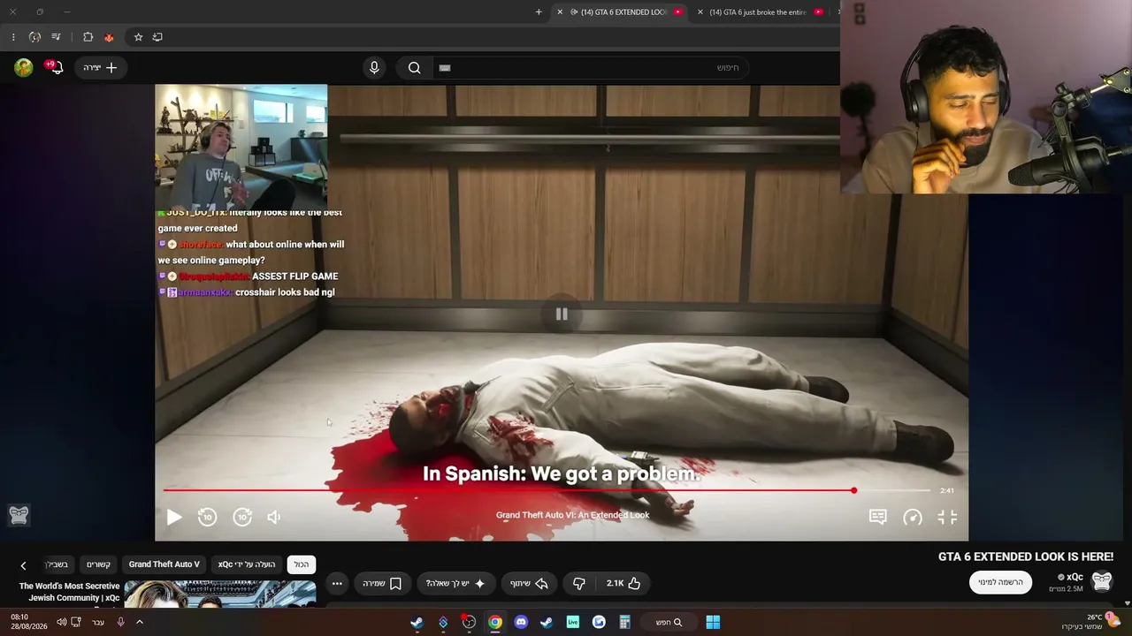
Task: Open the playback speed control
Action: tap(913, 518)
